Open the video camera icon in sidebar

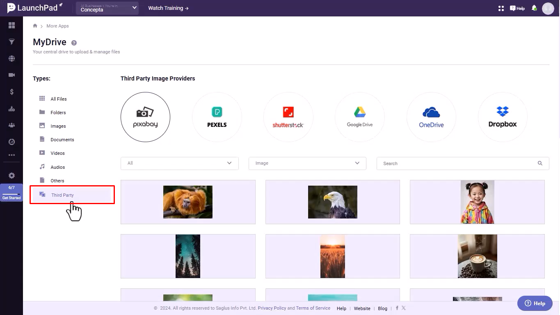coord(11,75)
